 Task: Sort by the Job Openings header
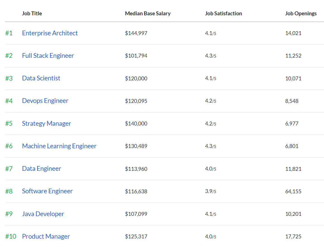[301, 13]
